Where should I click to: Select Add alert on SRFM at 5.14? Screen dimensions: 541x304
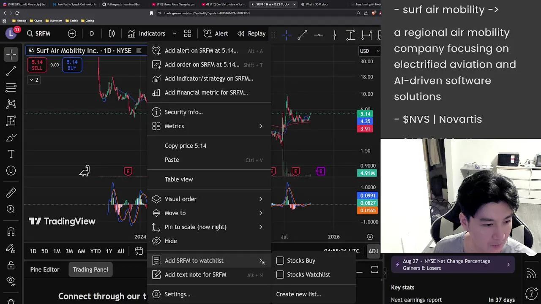[x=209, y=51]
